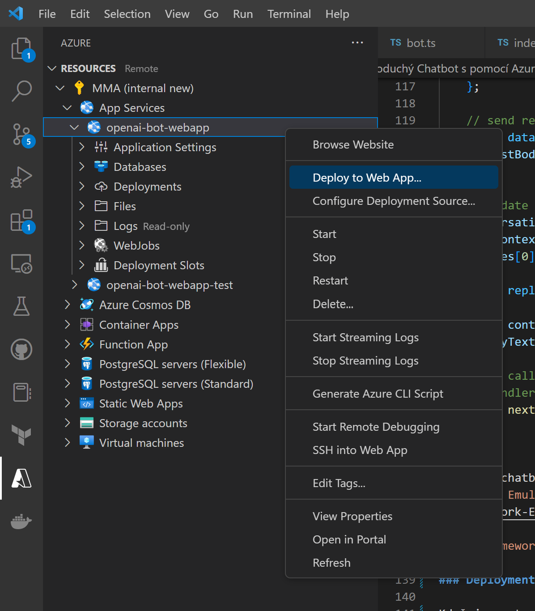Open the View menu
The height and width of the screenshot is (611, 535).
(177, 14)
